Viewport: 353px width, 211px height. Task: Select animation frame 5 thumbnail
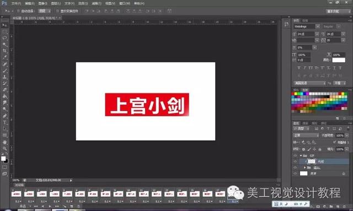click(x=67, y=194)
